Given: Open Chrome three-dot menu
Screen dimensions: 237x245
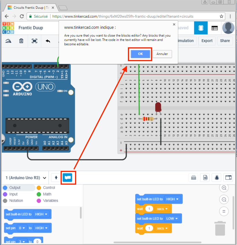Looking at the screenshot, I should coord(230,16).
